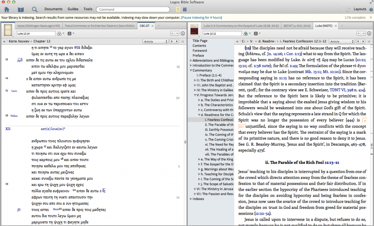Add a new tab in the left panel
Viewport: 374px width, 226px height.
[x=159, y=26]
